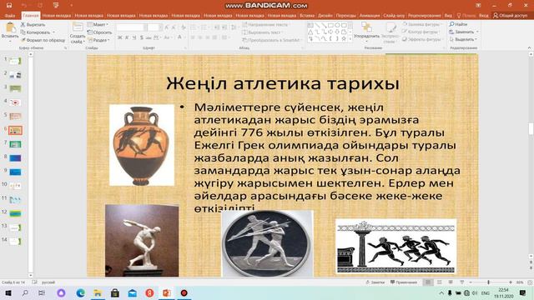Screen dimensions: 534x300
Task: Open the font name combo box
Action: pos(132,27)
